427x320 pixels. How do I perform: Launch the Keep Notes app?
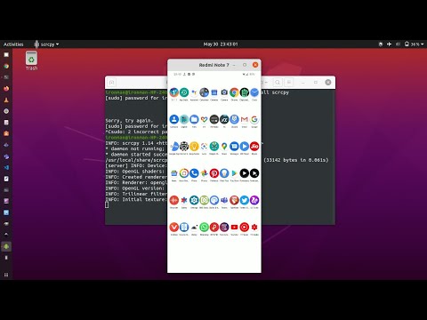(194, 147)
